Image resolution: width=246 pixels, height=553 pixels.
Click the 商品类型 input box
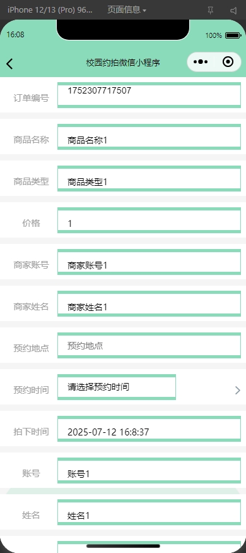coord(149,178)
